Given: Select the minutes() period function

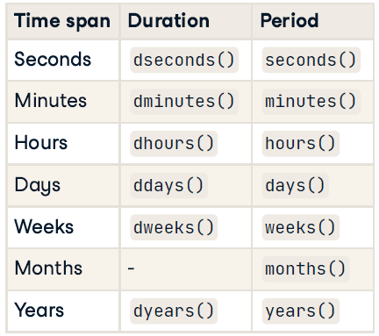Looking at the screenshot, I should pos(311,102).
